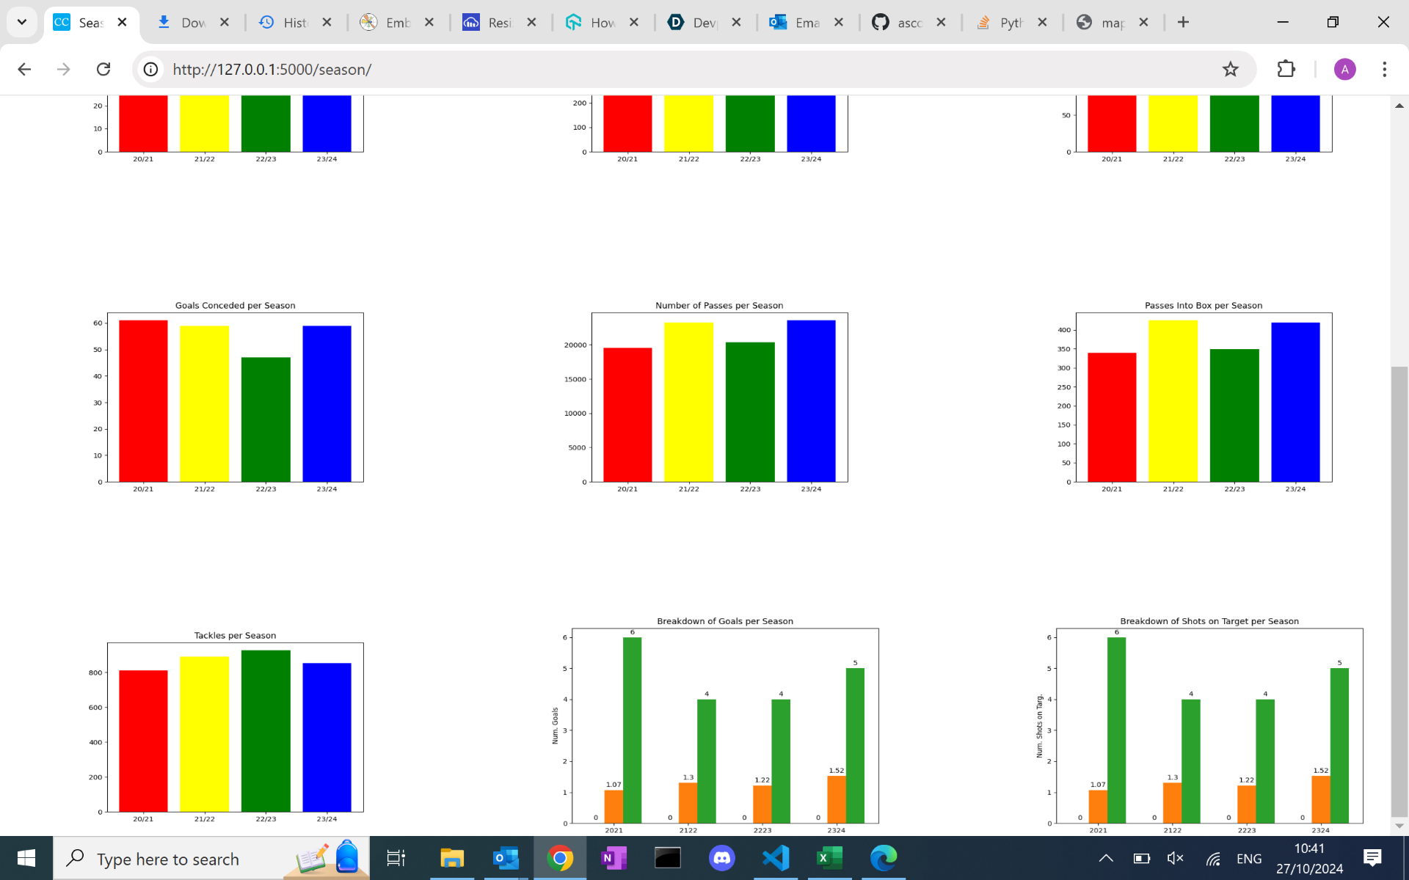Open the Windows Start menu

[26, 858]
